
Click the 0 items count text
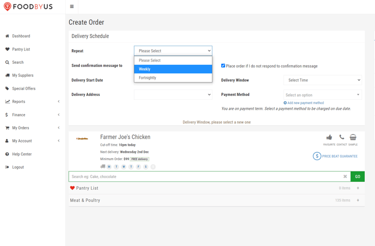344,188
